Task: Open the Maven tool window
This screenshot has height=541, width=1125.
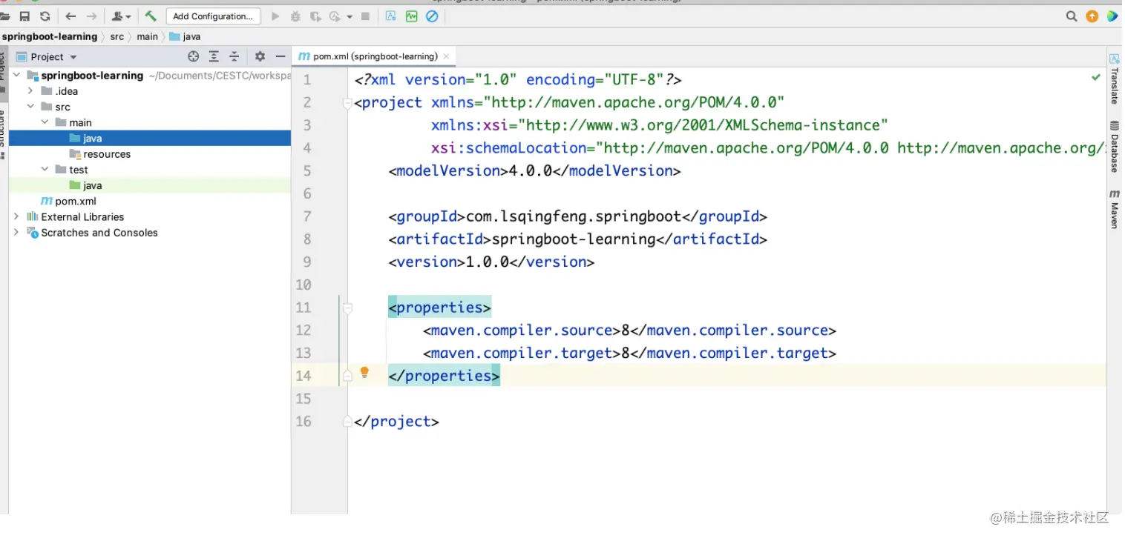Action: 1114,209
